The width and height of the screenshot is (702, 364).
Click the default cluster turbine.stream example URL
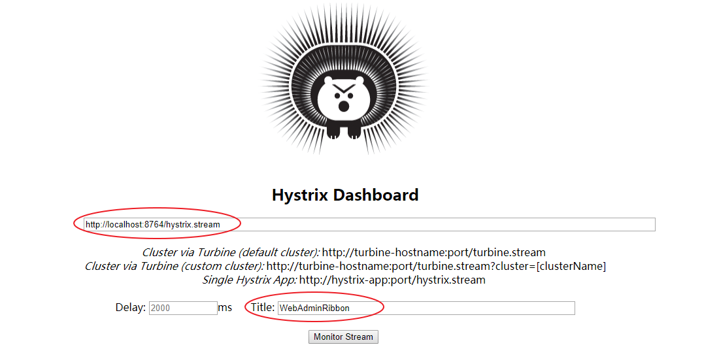(433, 252)
